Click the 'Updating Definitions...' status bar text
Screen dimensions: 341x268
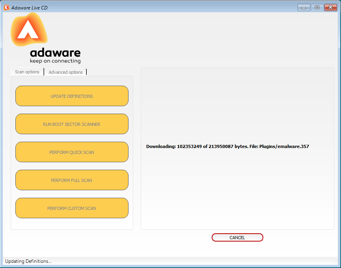(28, 261)
